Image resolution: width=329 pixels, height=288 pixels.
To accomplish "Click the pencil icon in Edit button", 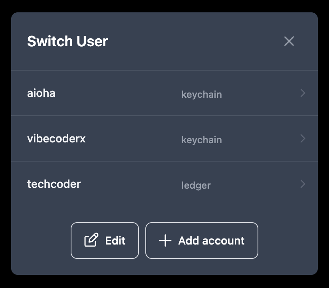I will [x=91, y=240].
